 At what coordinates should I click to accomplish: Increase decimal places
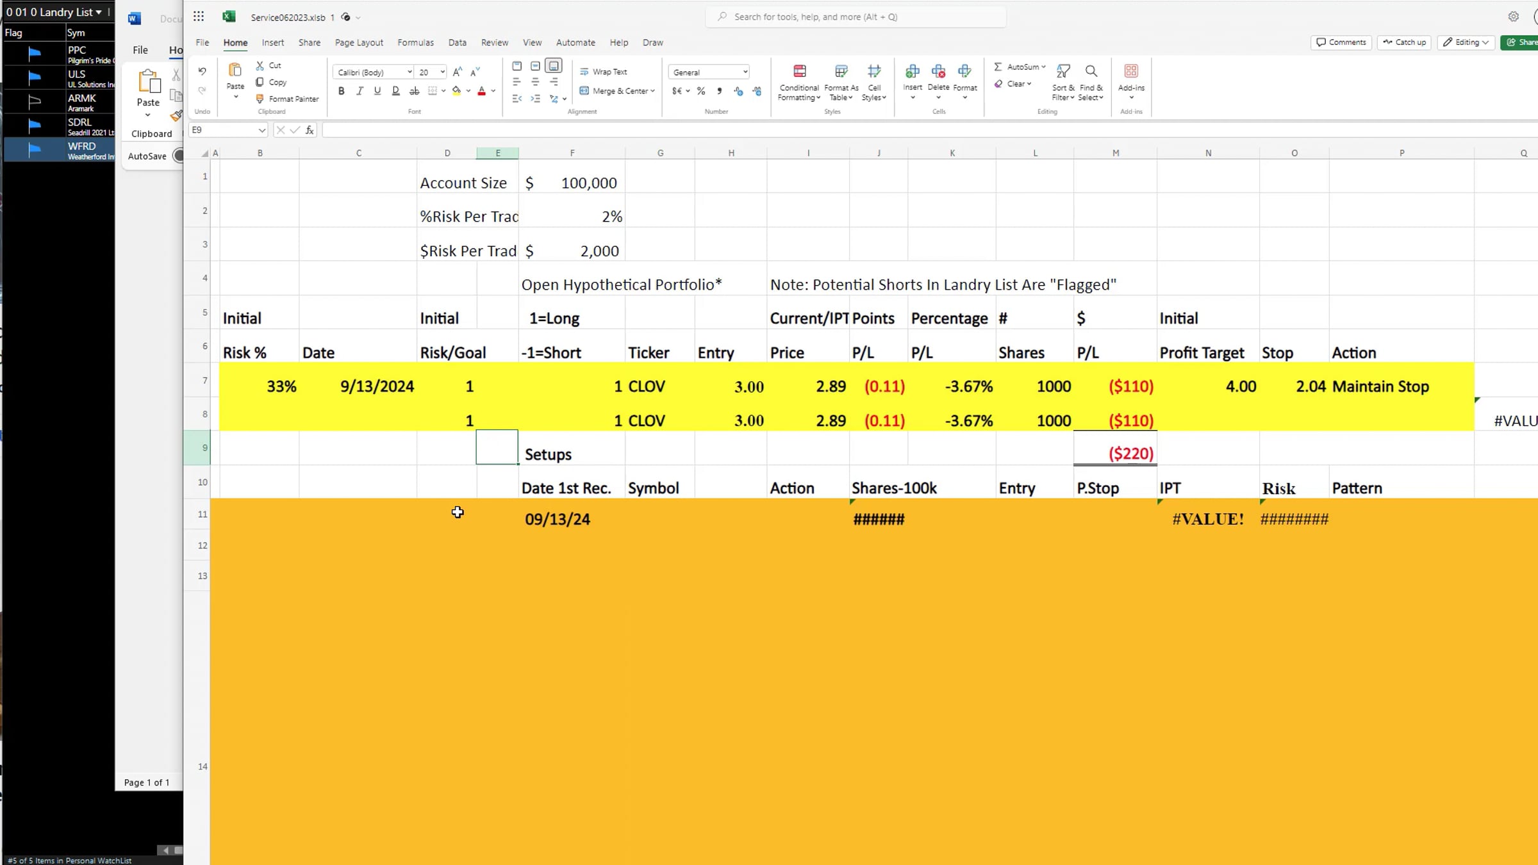point(738,91)
